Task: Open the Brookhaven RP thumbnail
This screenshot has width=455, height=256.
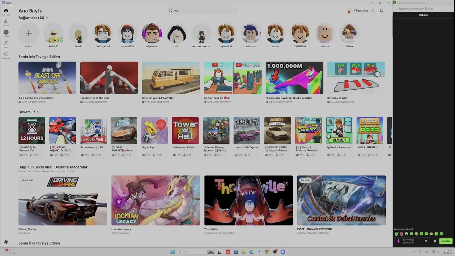Action: (x=93, y=130)
